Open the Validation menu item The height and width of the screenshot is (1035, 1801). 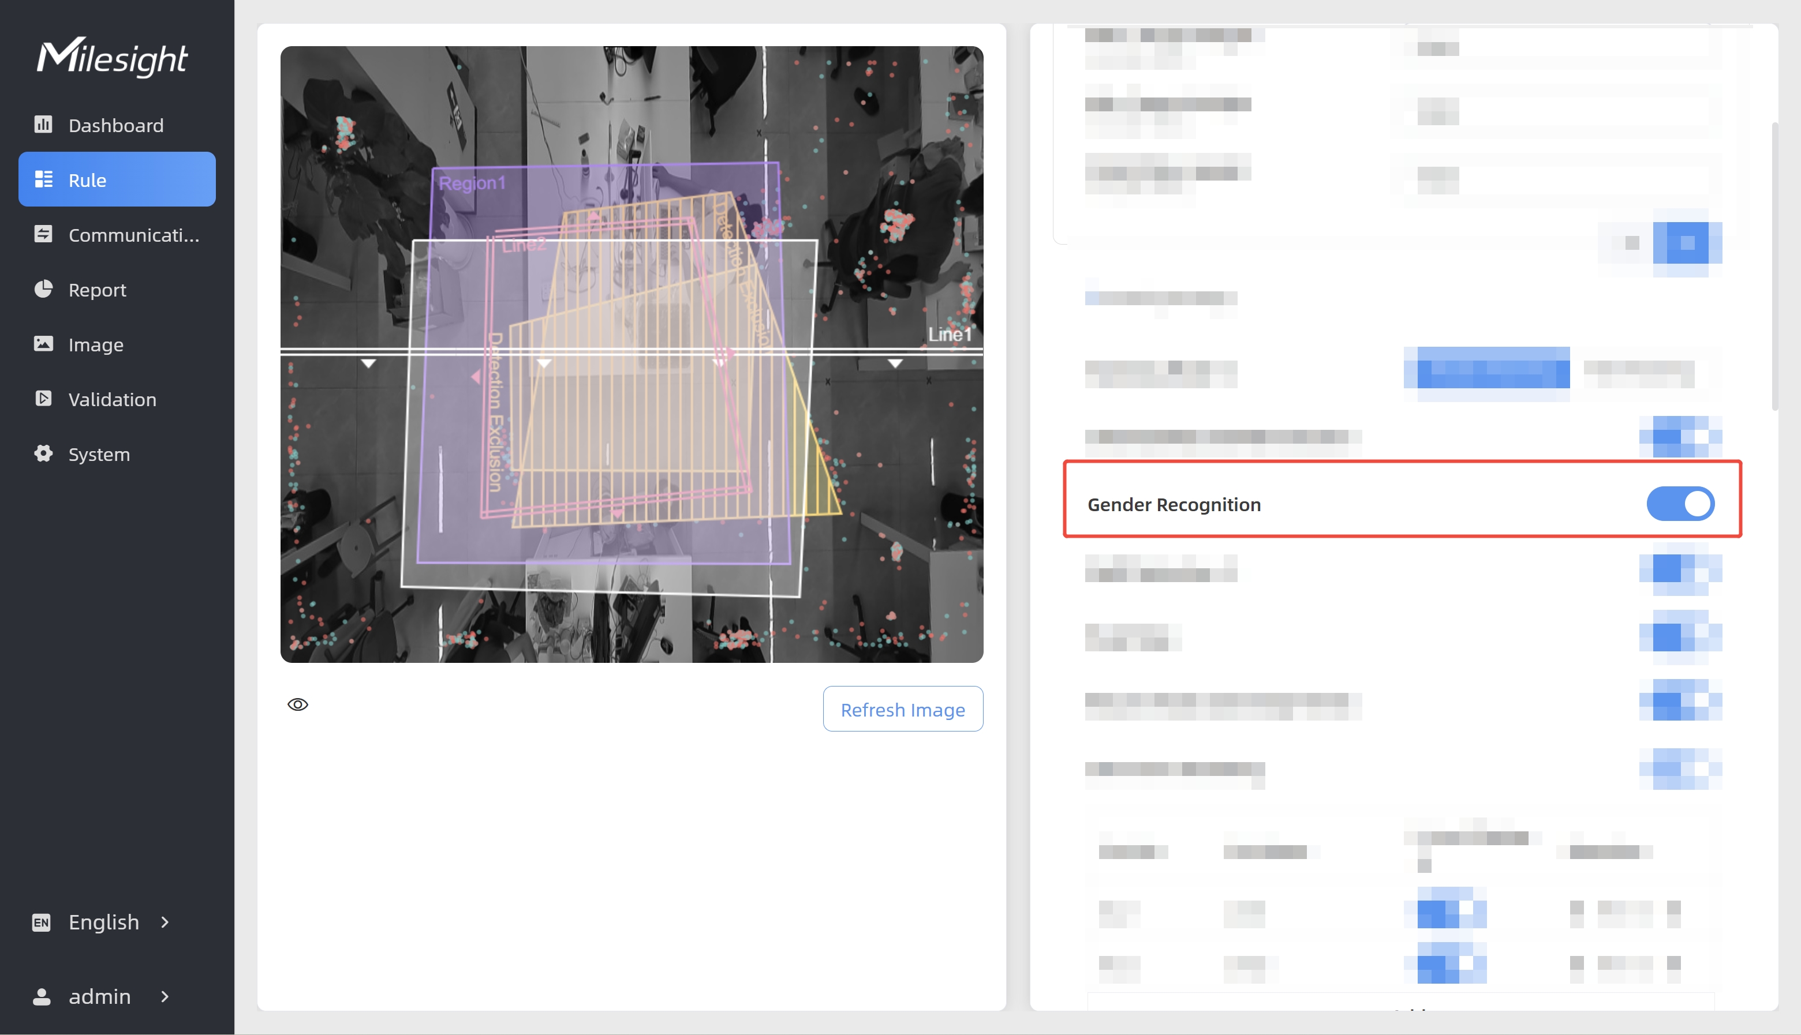(111, 399)
